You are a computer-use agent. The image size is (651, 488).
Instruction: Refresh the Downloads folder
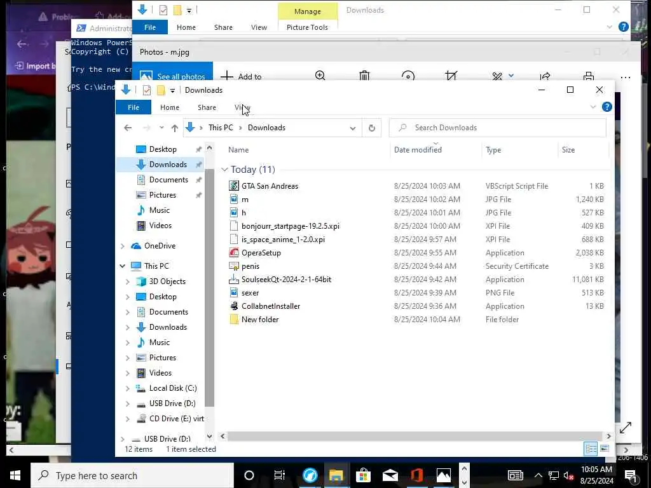371,128
